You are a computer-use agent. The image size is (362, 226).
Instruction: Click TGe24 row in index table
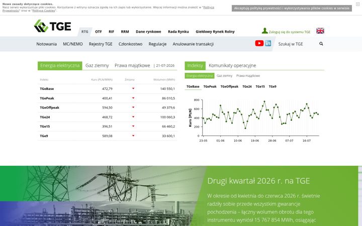(108, 117)
